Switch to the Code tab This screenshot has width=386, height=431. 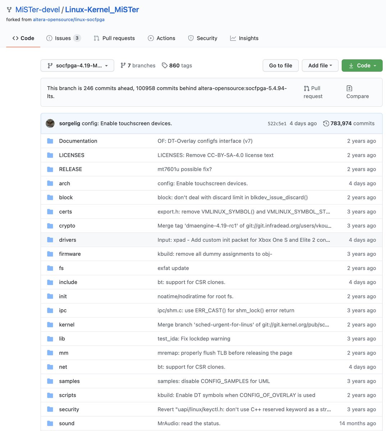coord(23,38)
